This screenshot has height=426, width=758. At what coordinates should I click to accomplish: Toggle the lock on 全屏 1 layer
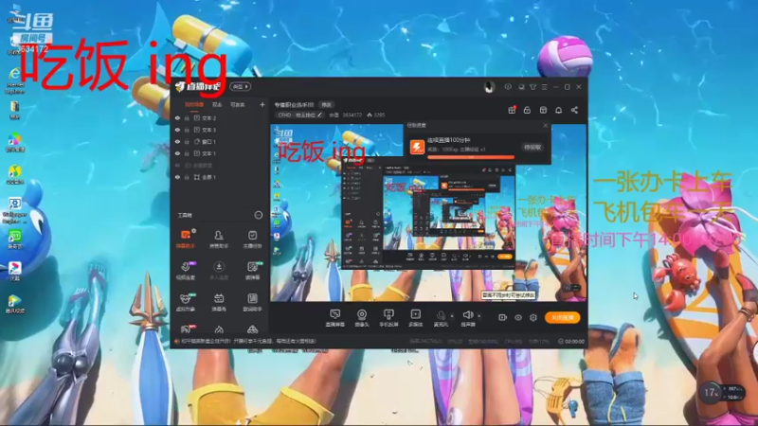pyautogui.click(x=187, y=177)
